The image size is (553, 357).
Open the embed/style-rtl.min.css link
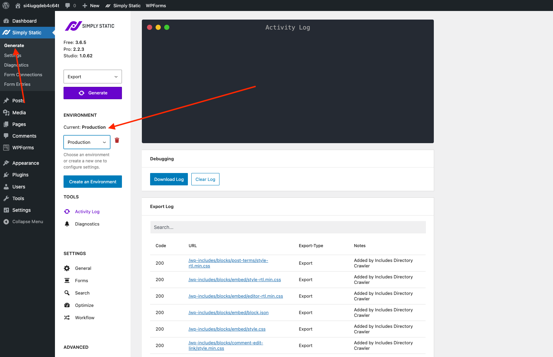(x=235, y=279)
